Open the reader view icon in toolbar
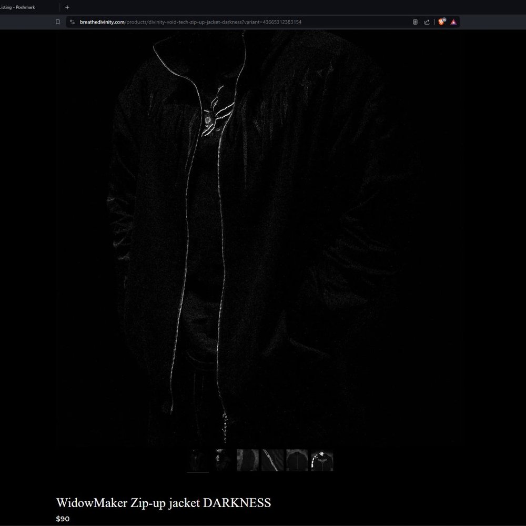The width and height of the screenshot is (526, 526). tap(414, 22)
